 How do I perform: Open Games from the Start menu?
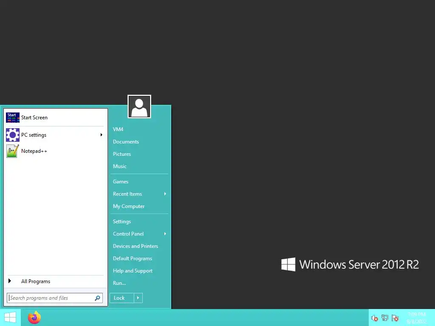coord(121,182)
